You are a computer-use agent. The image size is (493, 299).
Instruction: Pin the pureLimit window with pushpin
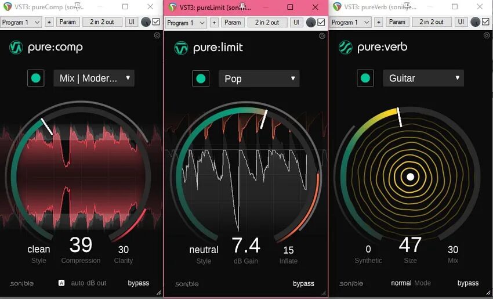click(242, 6)
